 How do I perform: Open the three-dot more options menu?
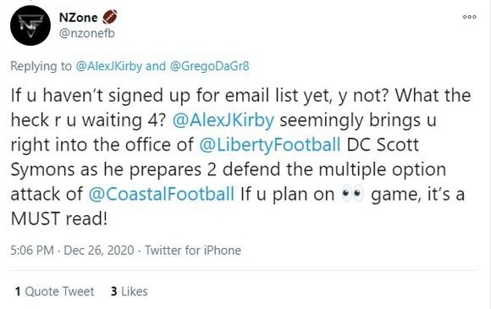[x=469, y=17]
